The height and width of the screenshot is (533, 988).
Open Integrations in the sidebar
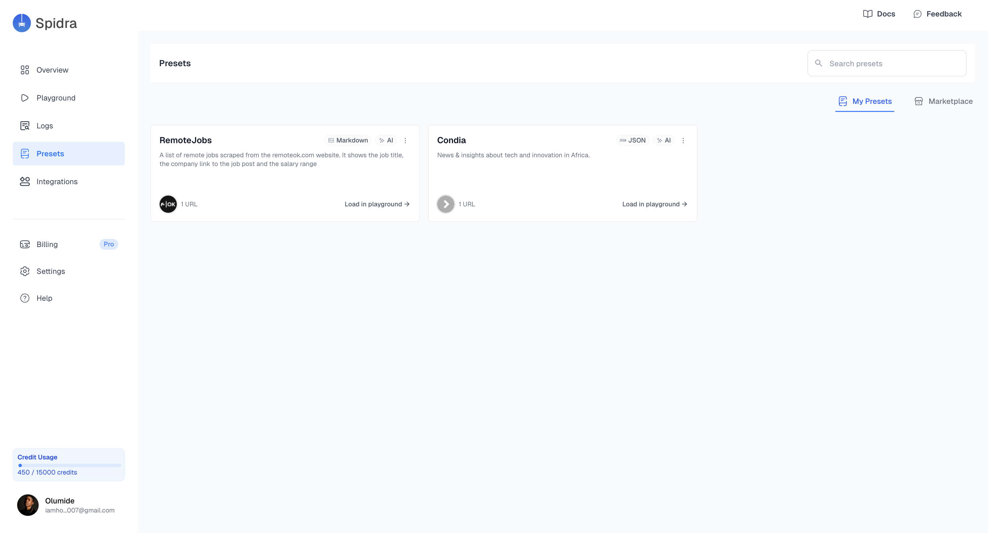coord(57,181)
